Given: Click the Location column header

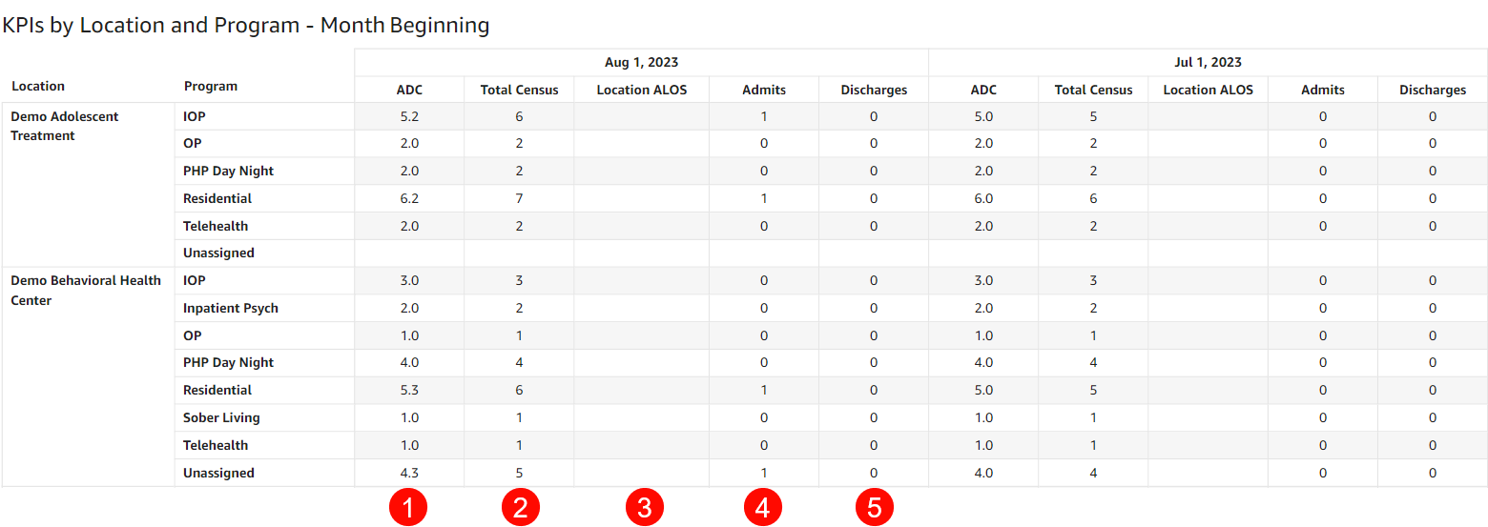Looking at the screenshot, I should point(38,86).
